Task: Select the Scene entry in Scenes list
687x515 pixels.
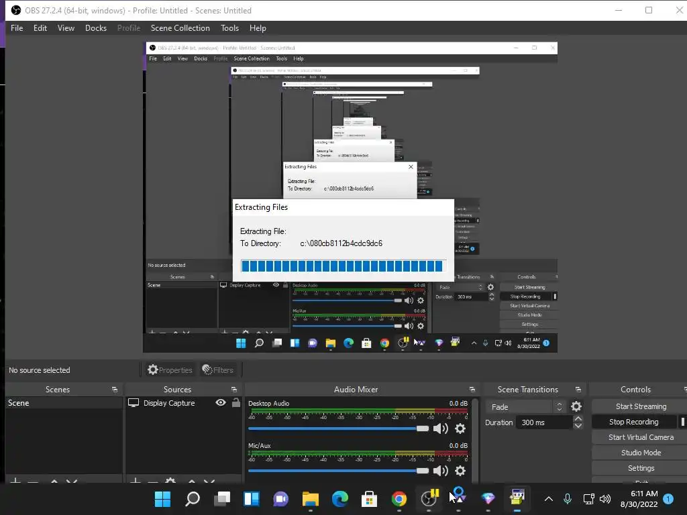Action: point(63,403)
